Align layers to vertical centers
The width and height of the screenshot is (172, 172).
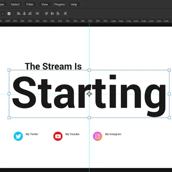coord(52,13)
